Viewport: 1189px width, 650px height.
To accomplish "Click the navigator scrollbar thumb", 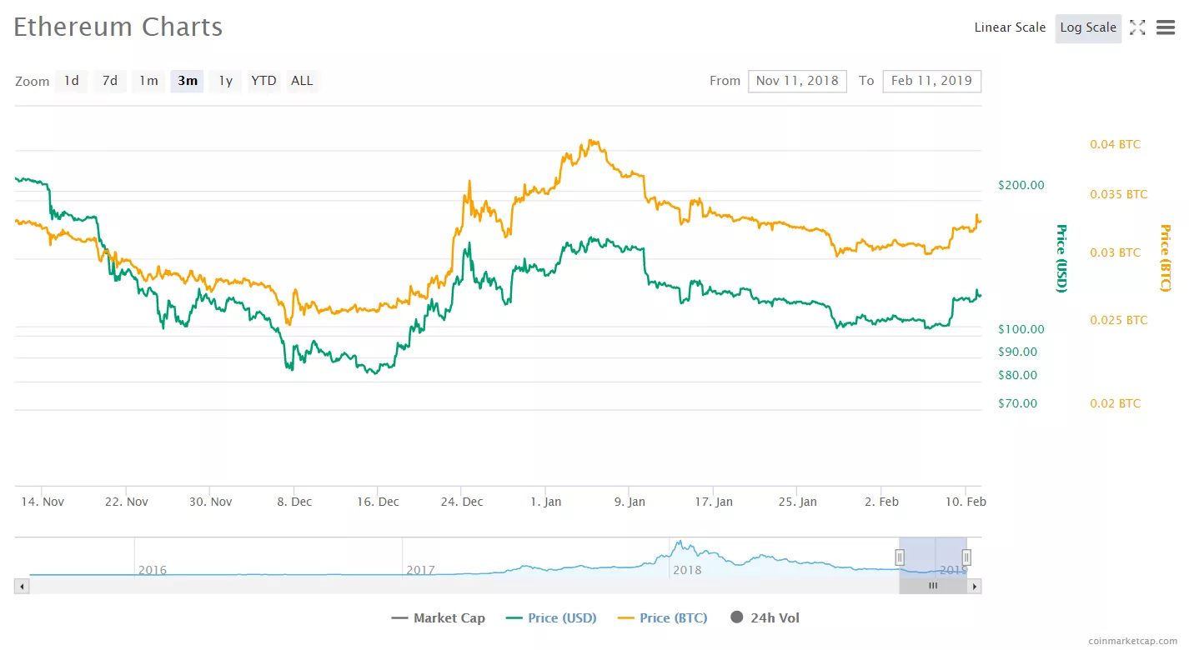I will tap(933, 586).
